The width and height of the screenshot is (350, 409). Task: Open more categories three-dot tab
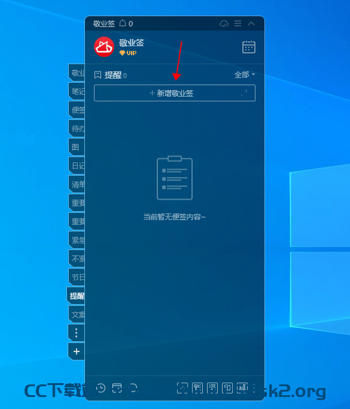coord(76,333)
